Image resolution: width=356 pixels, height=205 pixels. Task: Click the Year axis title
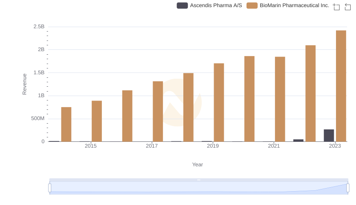pyautogui.click(x=198, y=165)
